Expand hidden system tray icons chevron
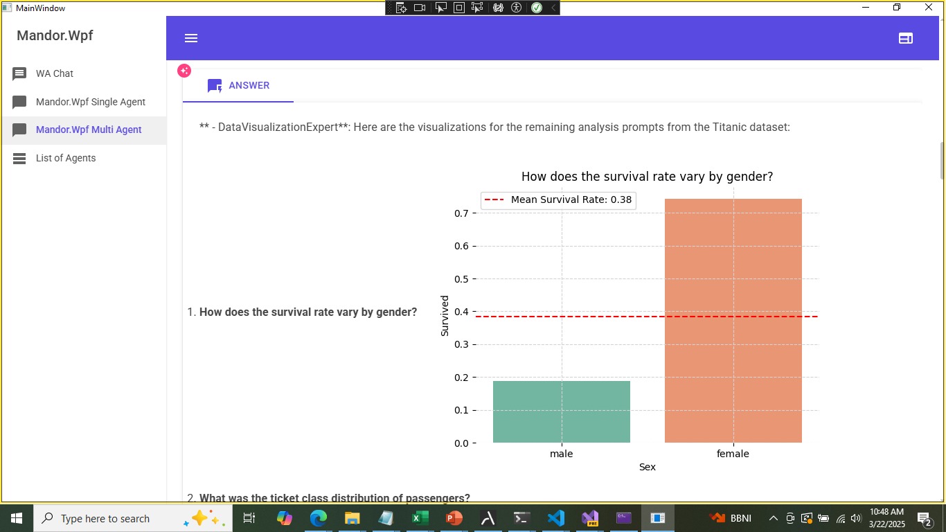 [774, 518]
